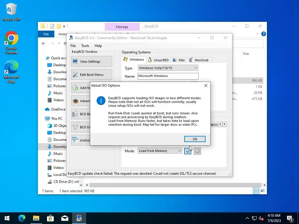Open View Settings in EasyBCD Toolbox
299x224 pixels.
91,61
